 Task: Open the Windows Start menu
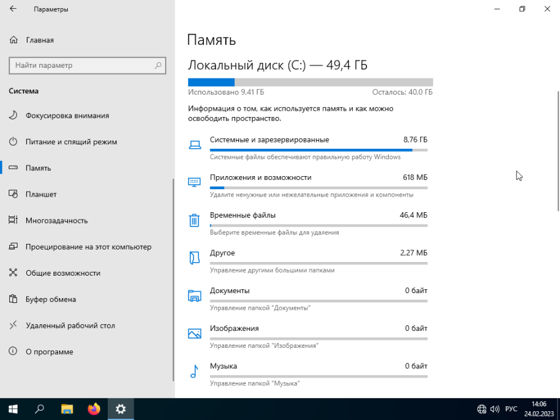13,409
